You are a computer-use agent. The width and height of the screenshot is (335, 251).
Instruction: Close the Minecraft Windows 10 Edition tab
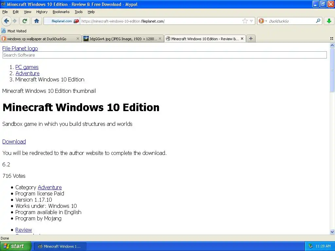[x=242, y=39]
